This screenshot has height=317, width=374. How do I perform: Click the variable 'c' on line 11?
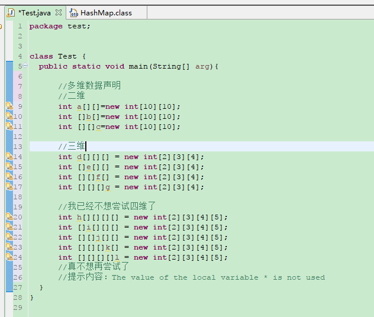pyautogui.click(x=98, y=127)
